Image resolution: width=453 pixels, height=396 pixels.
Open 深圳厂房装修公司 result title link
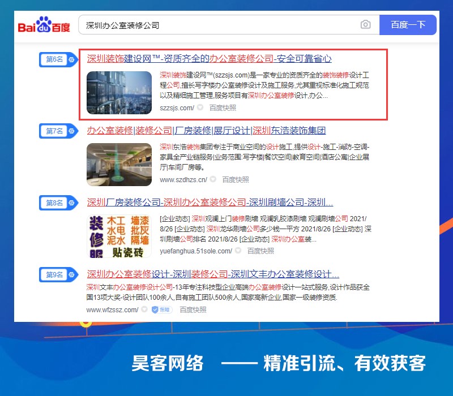click(x=210, y=203)
